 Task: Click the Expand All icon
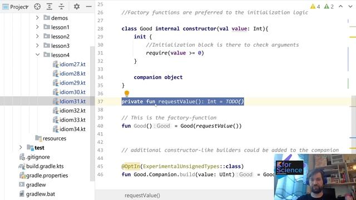[50, 7]
